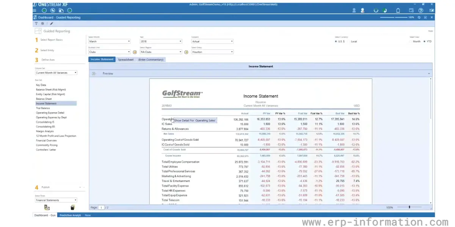Open the (Enter Commentary) tab

151,59
